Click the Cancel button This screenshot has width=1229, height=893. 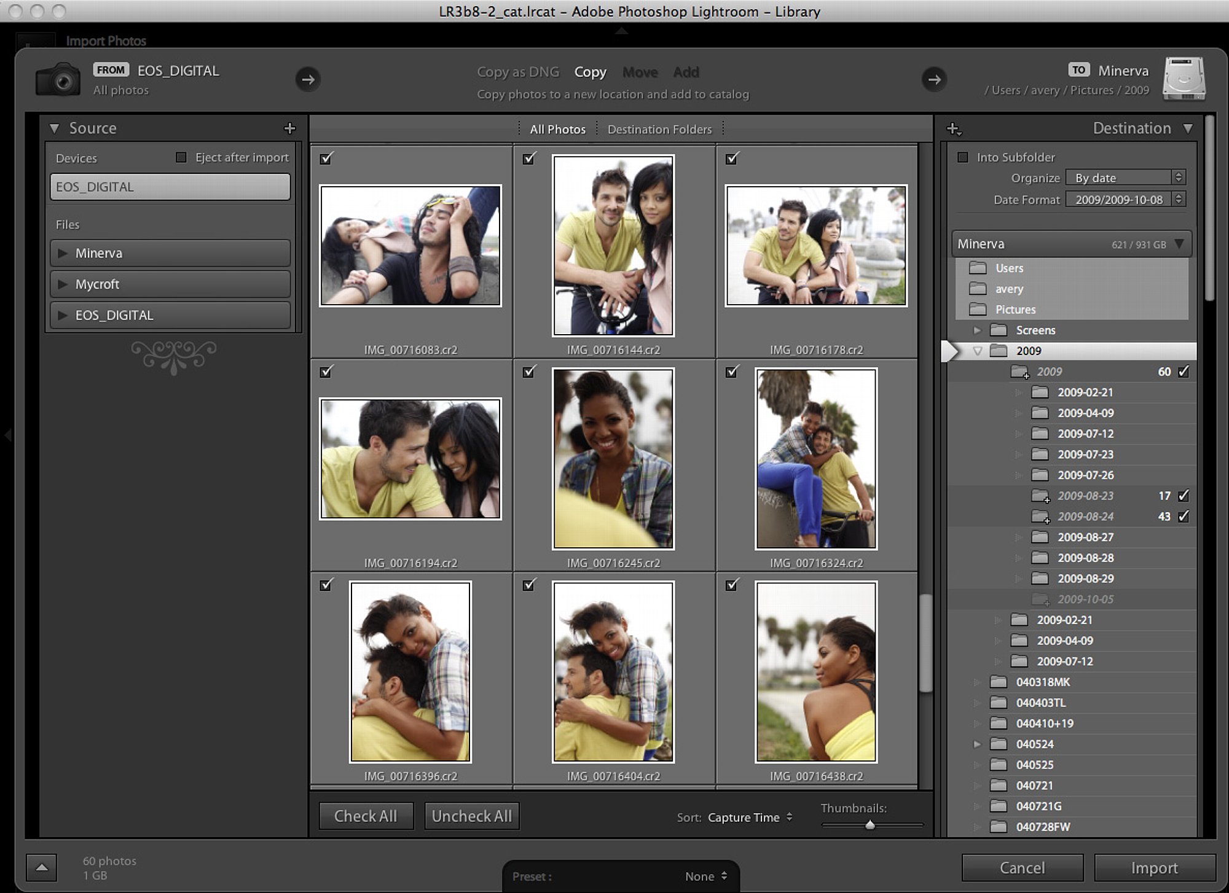(1023, 868)
